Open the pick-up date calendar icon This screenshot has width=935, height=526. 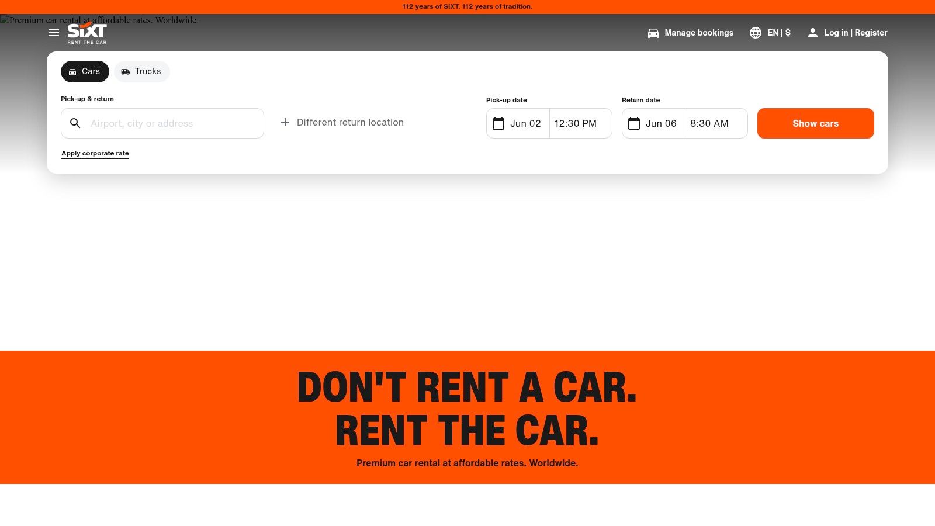498,123
